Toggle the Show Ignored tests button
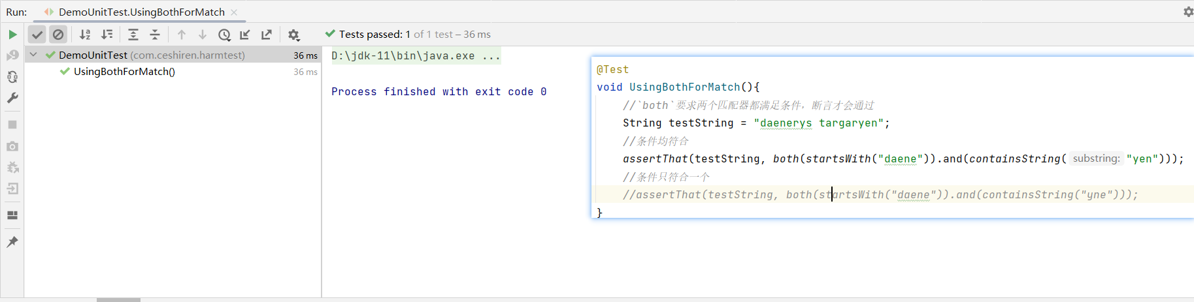 (58, 35)
